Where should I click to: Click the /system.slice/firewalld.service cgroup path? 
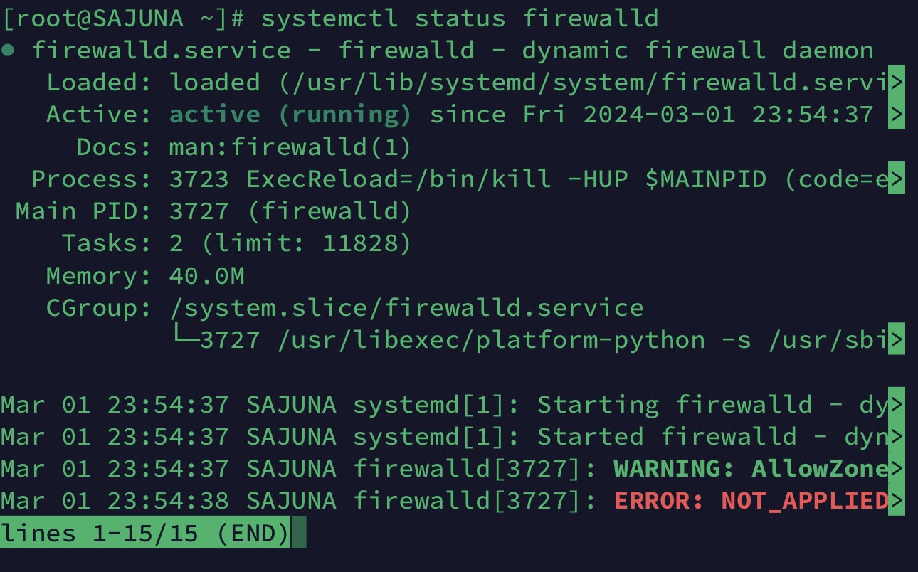coord(406,308)
